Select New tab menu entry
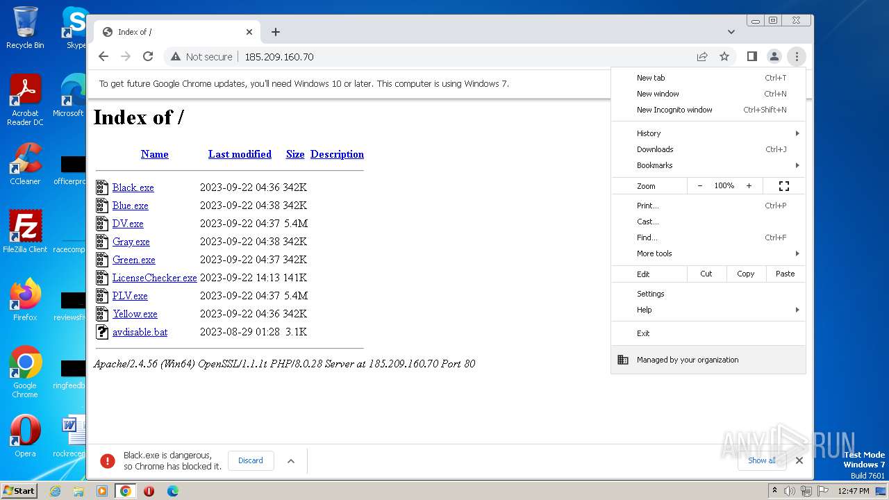The width and height of the screenshot is (889, 500). 708,78
